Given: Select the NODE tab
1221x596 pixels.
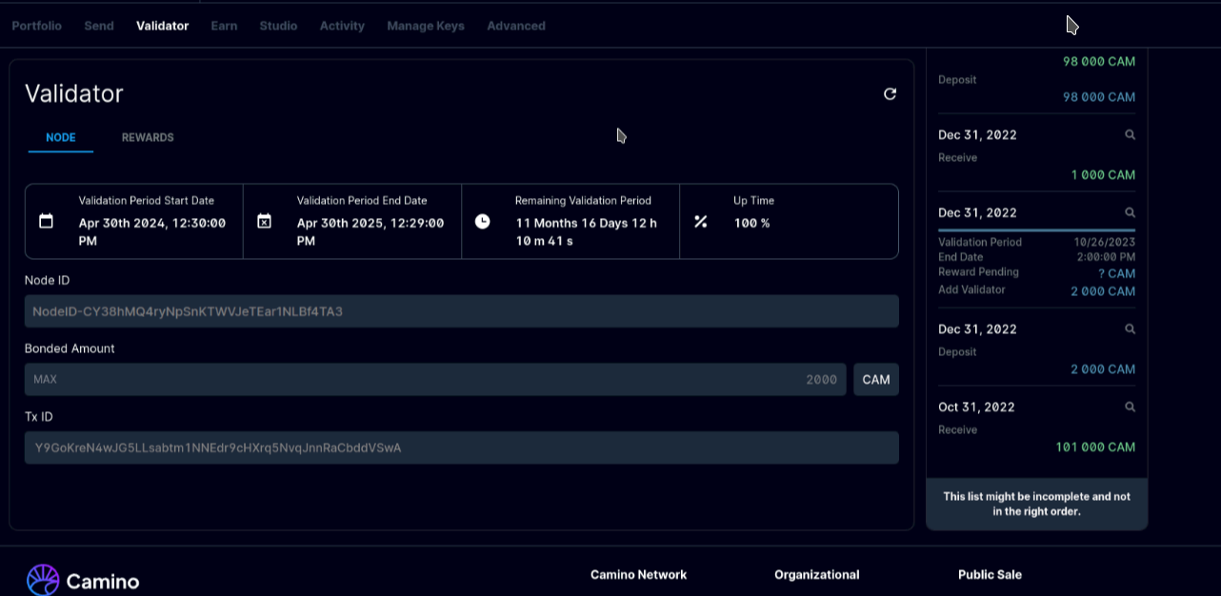Looking at the screenshot, I should point(61,138).
